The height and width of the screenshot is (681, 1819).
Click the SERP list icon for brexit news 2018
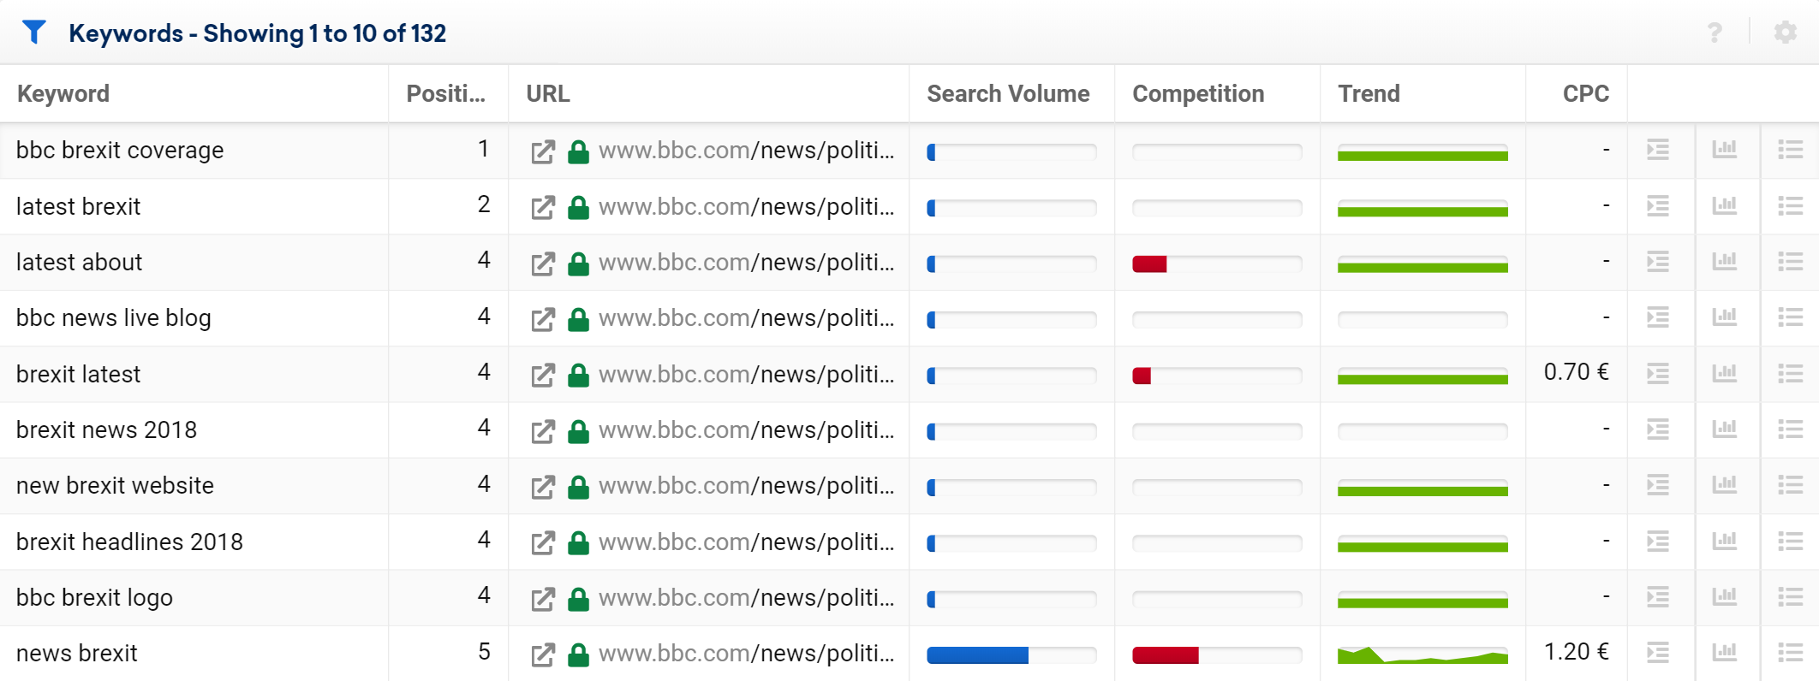pos(1658,429)
